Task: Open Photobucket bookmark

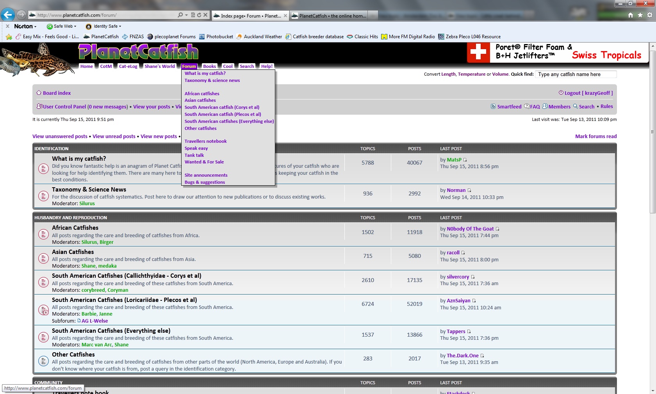Action: [x=216, y=37]
